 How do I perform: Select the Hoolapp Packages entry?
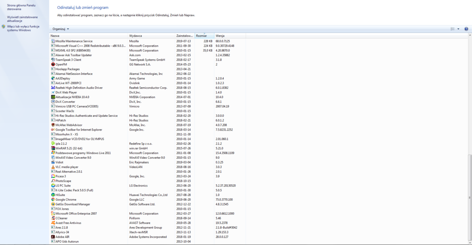[147, 69]
